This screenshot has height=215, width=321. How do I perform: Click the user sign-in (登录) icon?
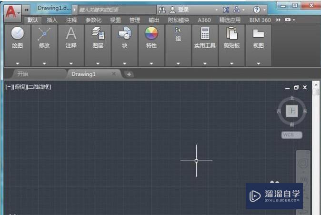pos(172,10)
